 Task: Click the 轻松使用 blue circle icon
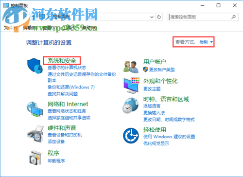pos(131,136)
